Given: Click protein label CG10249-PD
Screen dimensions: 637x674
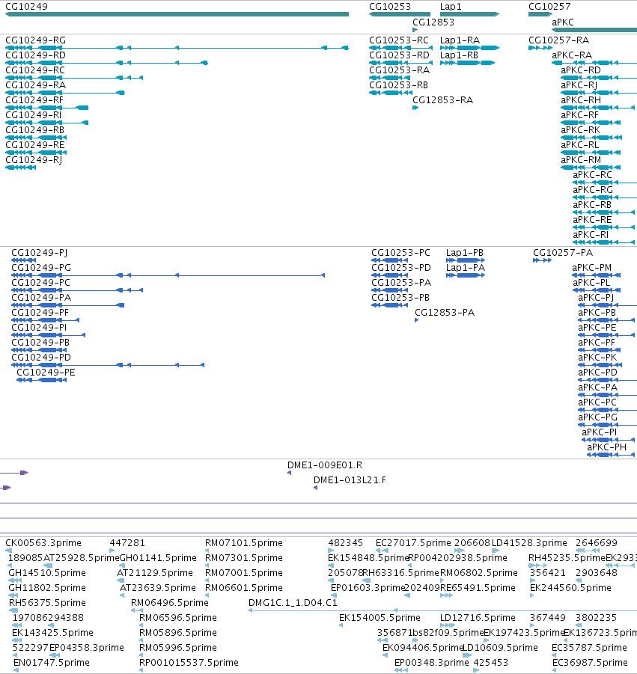Looking at the screenshot, I should point(41,358).
